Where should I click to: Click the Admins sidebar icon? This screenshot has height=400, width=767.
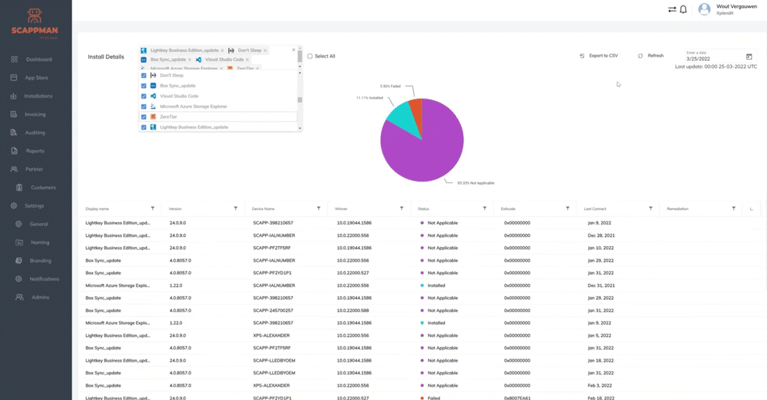point(19,297)
